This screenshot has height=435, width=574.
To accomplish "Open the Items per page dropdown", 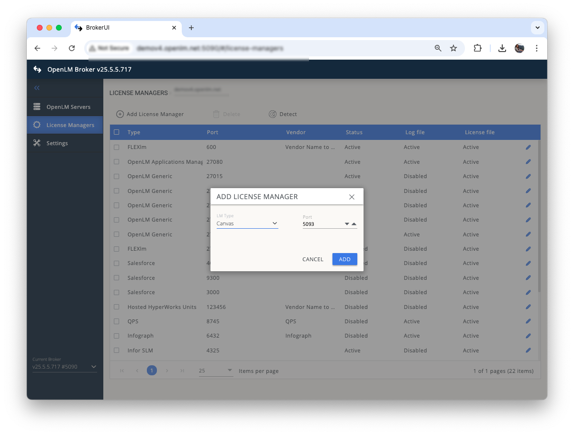I will pyautogui.click(x=229, y=370).
